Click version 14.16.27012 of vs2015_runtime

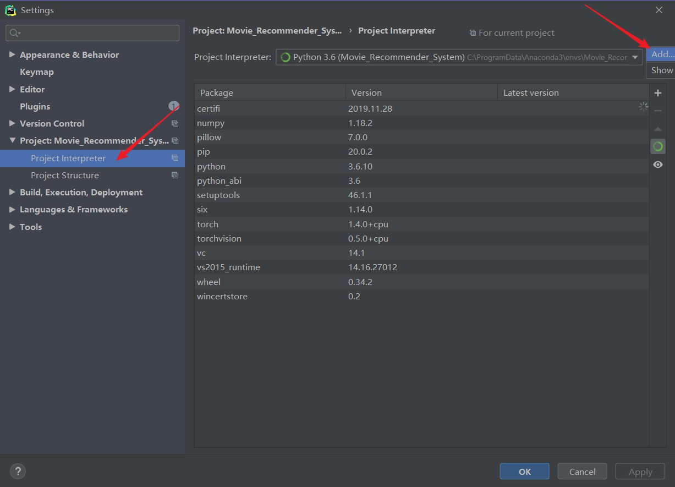372,267
